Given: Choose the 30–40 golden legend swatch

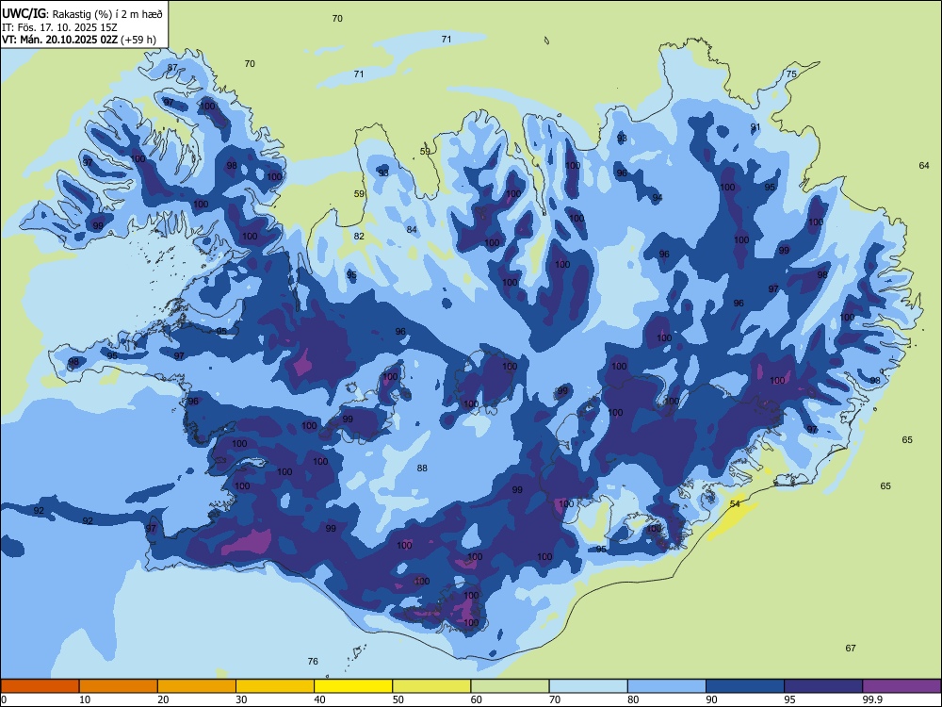Looking at the screenshot, I should pos(275,686).
